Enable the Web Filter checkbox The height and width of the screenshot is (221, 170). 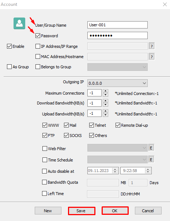pos(45,148)
